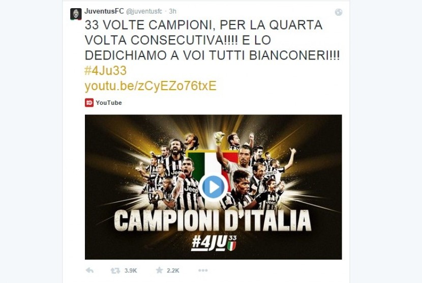The height and width of the screenshot is (283, 422).
Task: Click the tweet text about 33 volte campioni
Action: [x=213, y=40]
